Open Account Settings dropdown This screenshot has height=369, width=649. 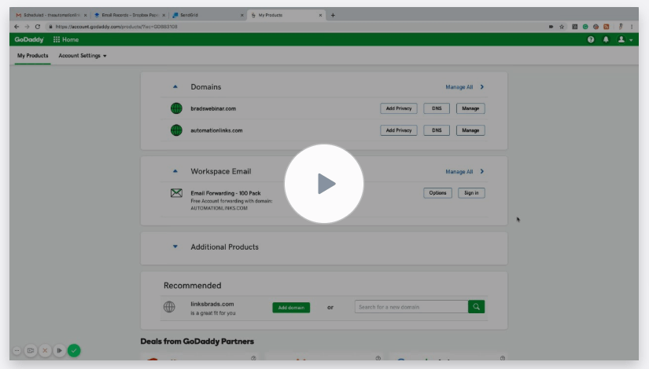click(x=83, y=56)
